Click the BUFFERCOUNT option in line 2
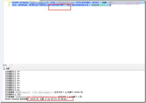 pos(57,5)
